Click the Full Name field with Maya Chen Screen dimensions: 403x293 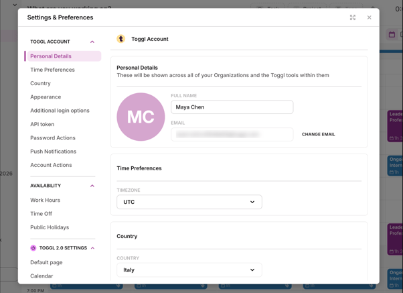click(232, 107)
